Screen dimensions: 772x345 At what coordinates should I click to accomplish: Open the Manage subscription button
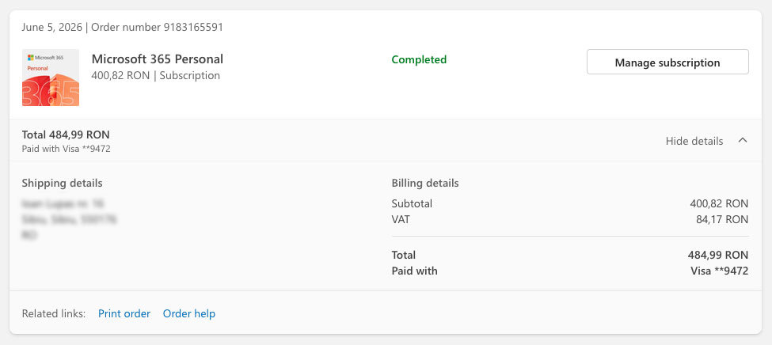coord(667,62)
